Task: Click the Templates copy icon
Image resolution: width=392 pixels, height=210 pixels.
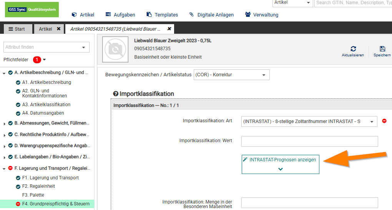Action: pyautogui.click(x=149, y=14)
